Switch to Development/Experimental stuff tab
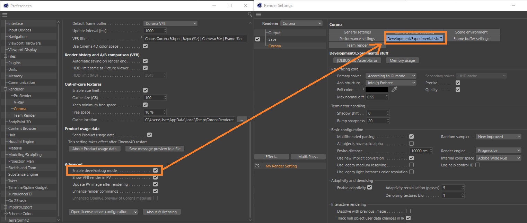Image resolution: width=527 pixels, height=223 pixels. pyautogui.click(x=415, y=38)
